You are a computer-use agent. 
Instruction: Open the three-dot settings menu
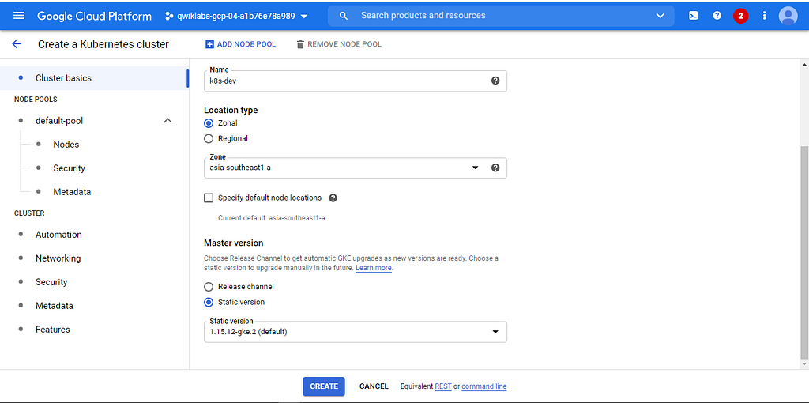[764, 16]
